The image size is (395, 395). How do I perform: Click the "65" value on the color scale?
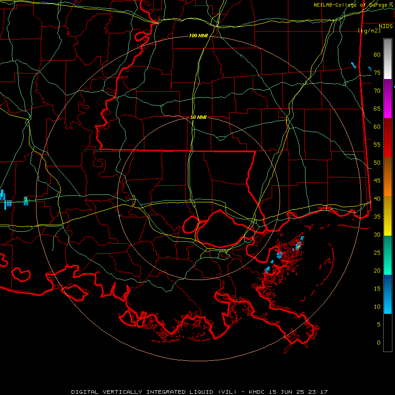tap(377, 109)
